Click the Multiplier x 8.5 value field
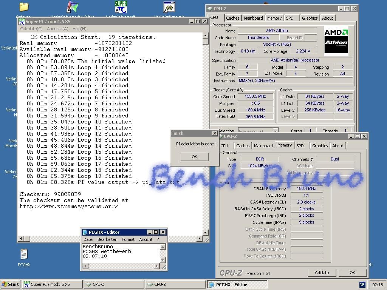The height and width of the screenshot is (290, 387). pos(255,103)
